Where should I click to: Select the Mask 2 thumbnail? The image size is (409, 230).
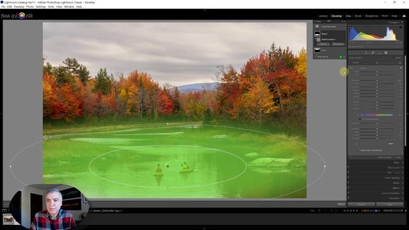tap(317, 34)
